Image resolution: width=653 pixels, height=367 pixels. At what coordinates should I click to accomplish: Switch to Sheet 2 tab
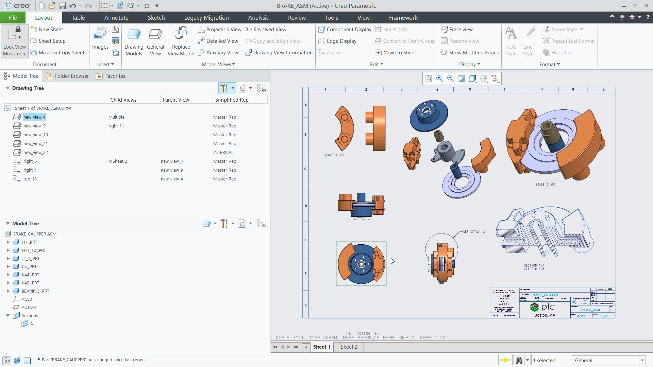[349, 347]
